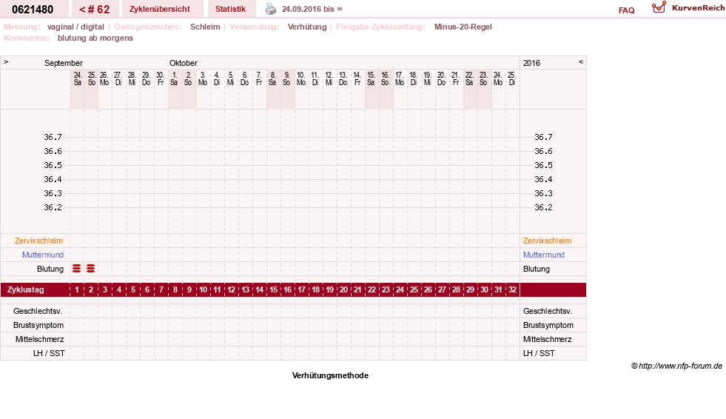The width and height of the screenshot is (726, 419).
Task: Click date header '24. Sa' in September
Action: [77, 78]
